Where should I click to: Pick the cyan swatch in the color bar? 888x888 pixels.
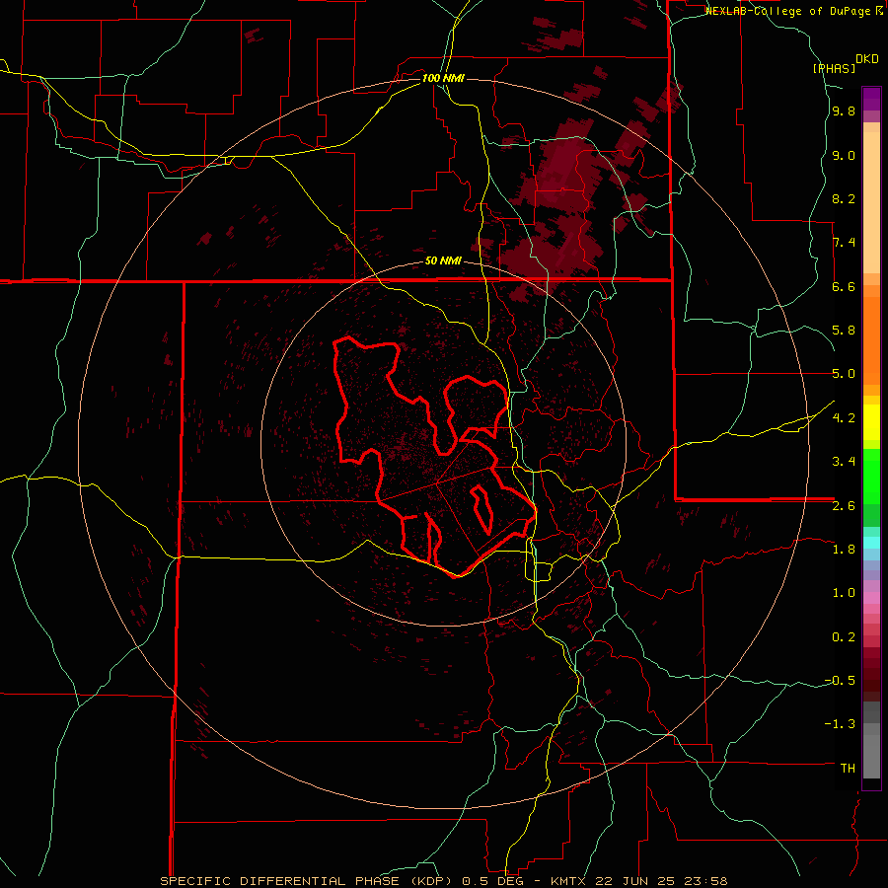click(871, 542)
